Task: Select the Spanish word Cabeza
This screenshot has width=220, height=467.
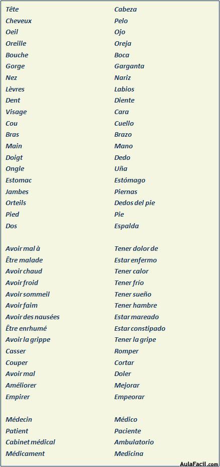Action: point(126,9)
